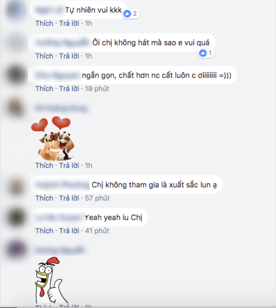The width and height of the screenshot is (276, 308).
Task: Click the '41 phút' timestamp
Action: click(97, 231)
